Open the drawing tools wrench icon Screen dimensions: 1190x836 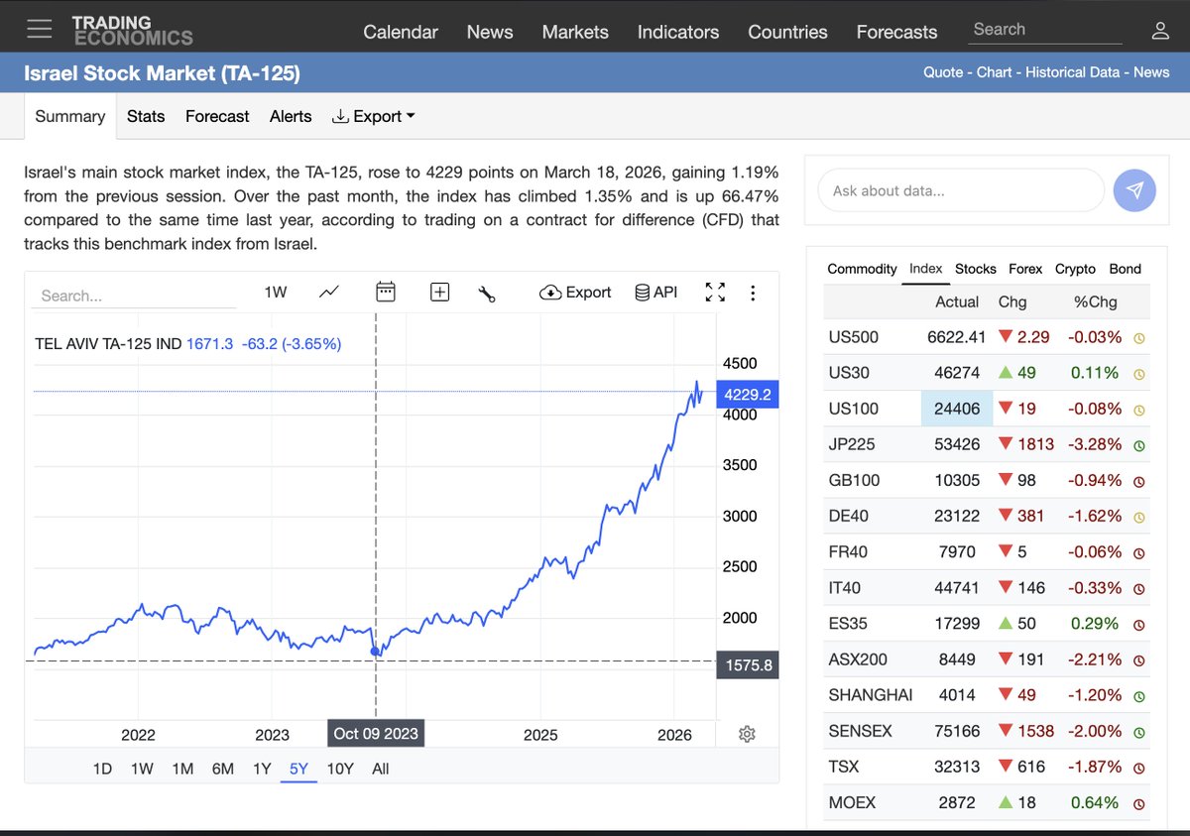[486, 292]
